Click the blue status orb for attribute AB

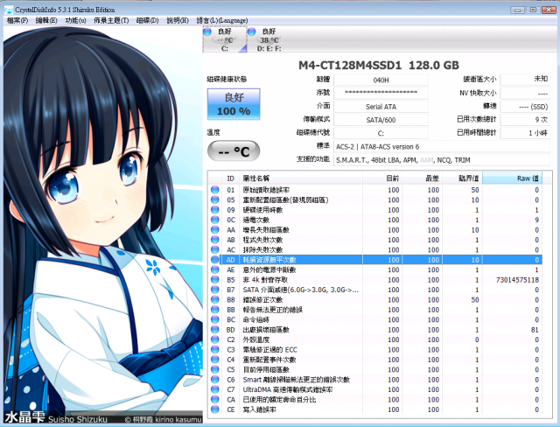[214, 240]
